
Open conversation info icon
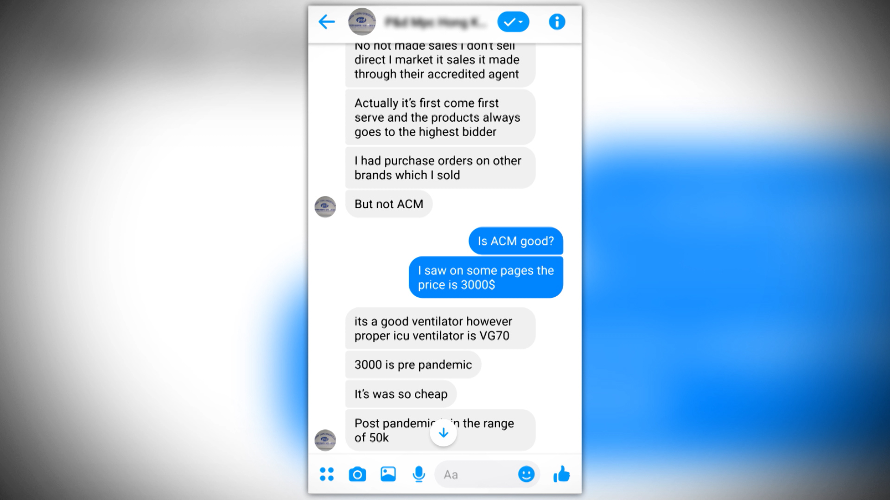[x=557, y=22]
